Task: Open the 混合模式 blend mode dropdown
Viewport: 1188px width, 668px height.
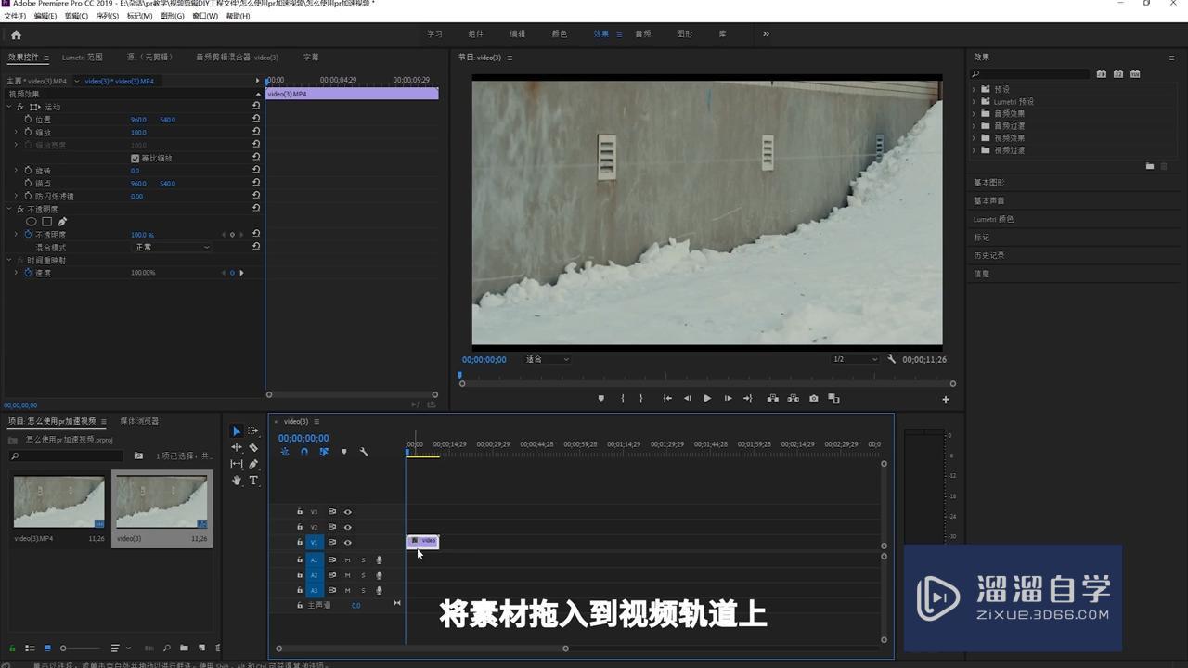Action: pyautogui.click(x=173, y=248)
